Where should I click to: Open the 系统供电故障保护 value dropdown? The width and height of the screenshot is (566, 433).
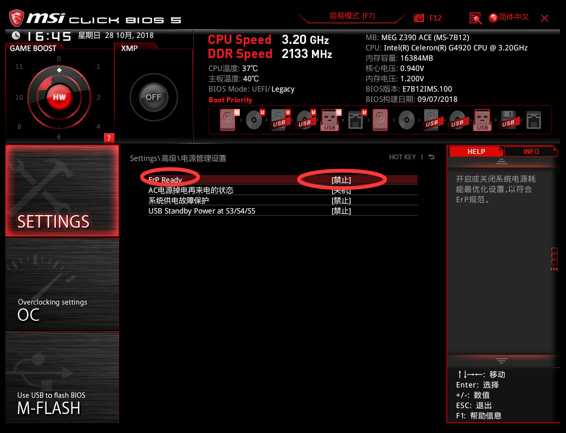click(x=341, y=201)
